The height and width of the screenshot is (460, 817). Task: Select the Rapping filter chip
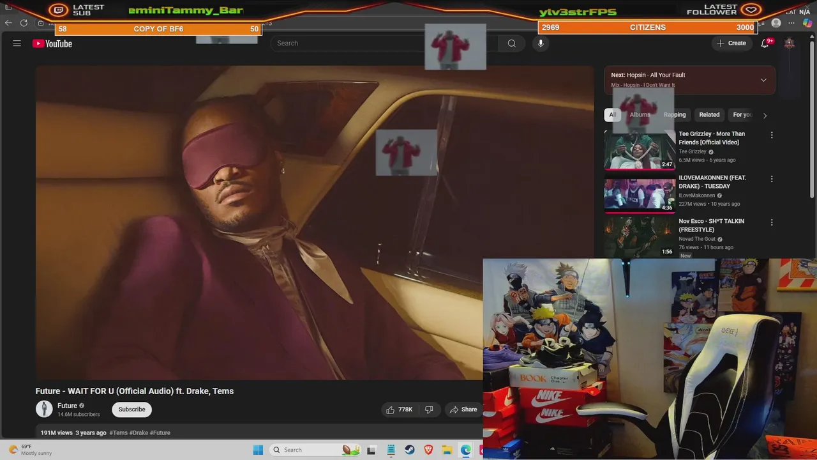[x=675, y=115]
